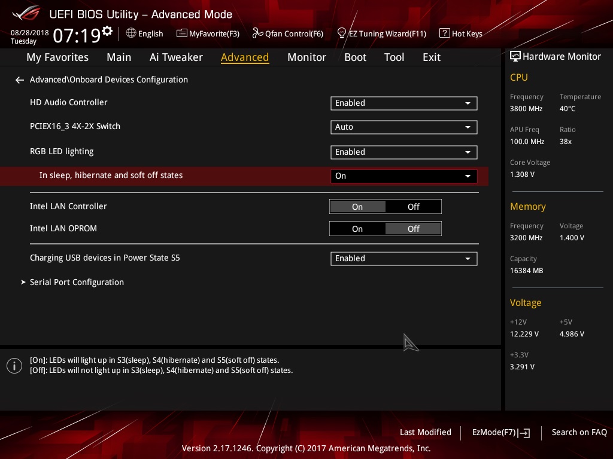
Task: Click the CPU temperature 40°C value
Action: pos(568,109)
